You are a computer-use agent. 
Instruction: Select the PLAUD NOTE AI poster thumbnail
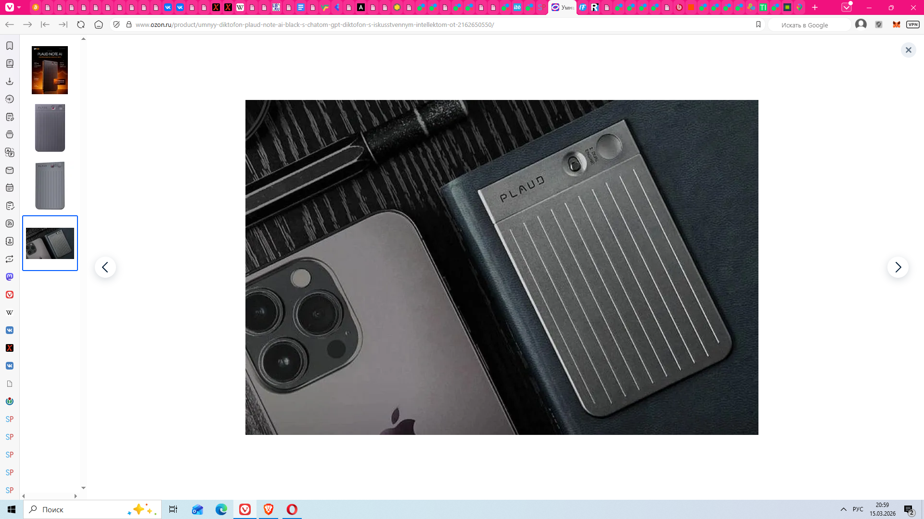pyautogui.click(x=50, y=70)
